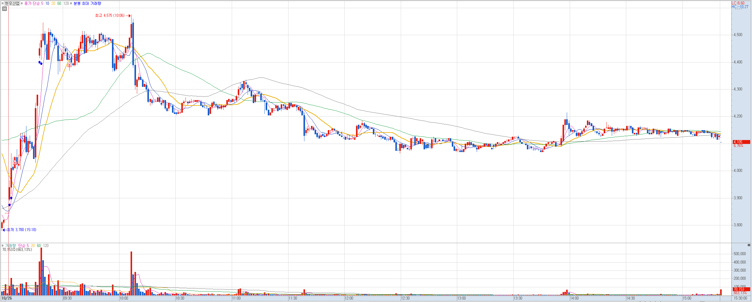Close the volume panel with its X
752x302 pixels.
pyautogui.click(x=749, y=245)
